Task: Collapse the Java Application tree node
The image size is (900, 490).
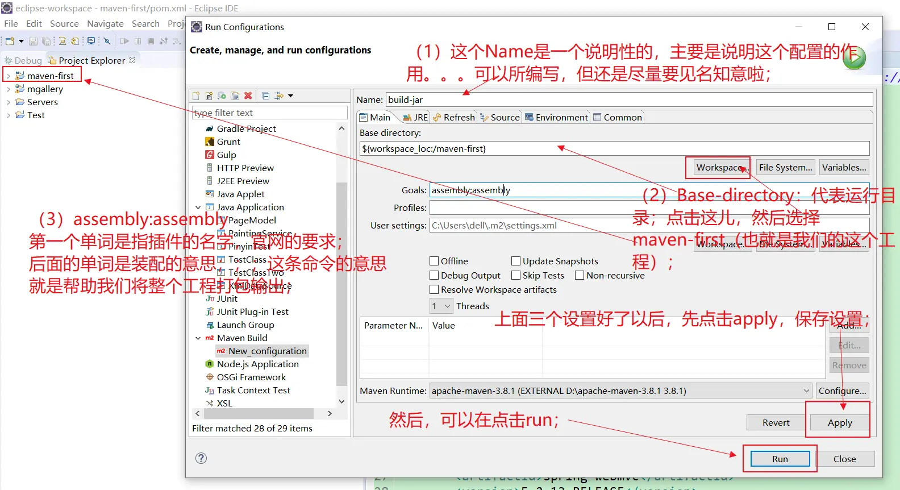Action: point(198,207)
